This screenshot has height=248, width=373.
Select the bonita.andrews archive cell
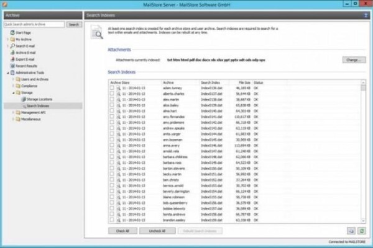174,215
